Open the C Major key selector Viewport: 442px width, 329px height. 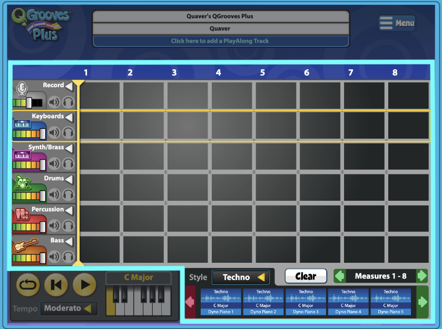(x=139, y=277)
